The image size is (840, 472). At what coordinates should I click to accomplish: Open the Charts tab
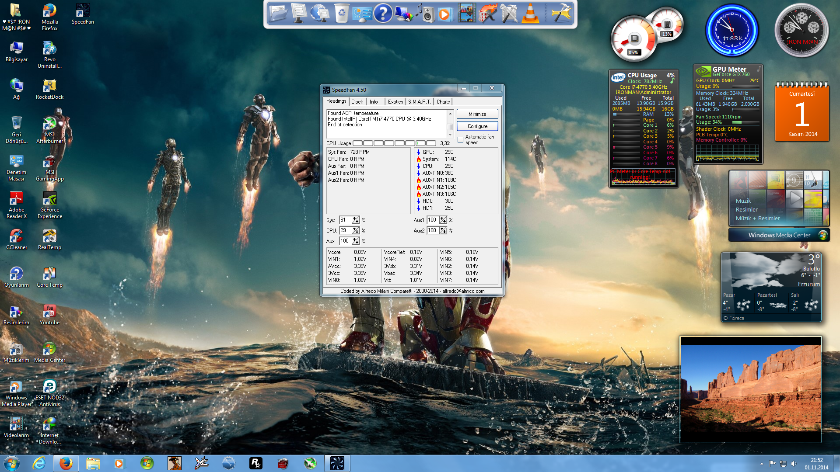[x=443, y=102]
